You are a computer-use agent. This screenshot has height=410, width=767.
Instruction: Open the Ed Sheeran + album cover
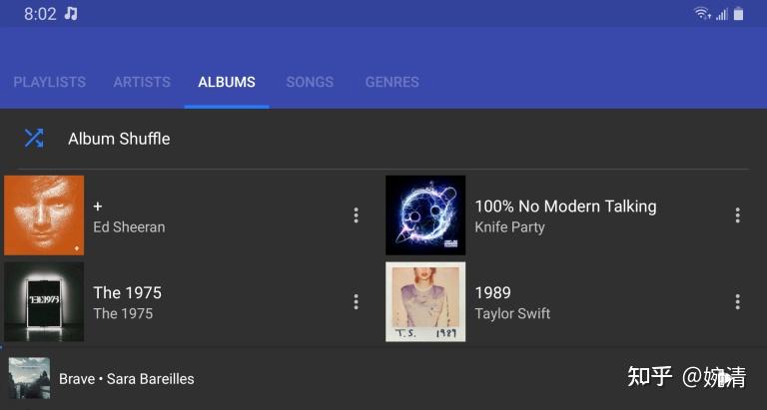(44, 215)
